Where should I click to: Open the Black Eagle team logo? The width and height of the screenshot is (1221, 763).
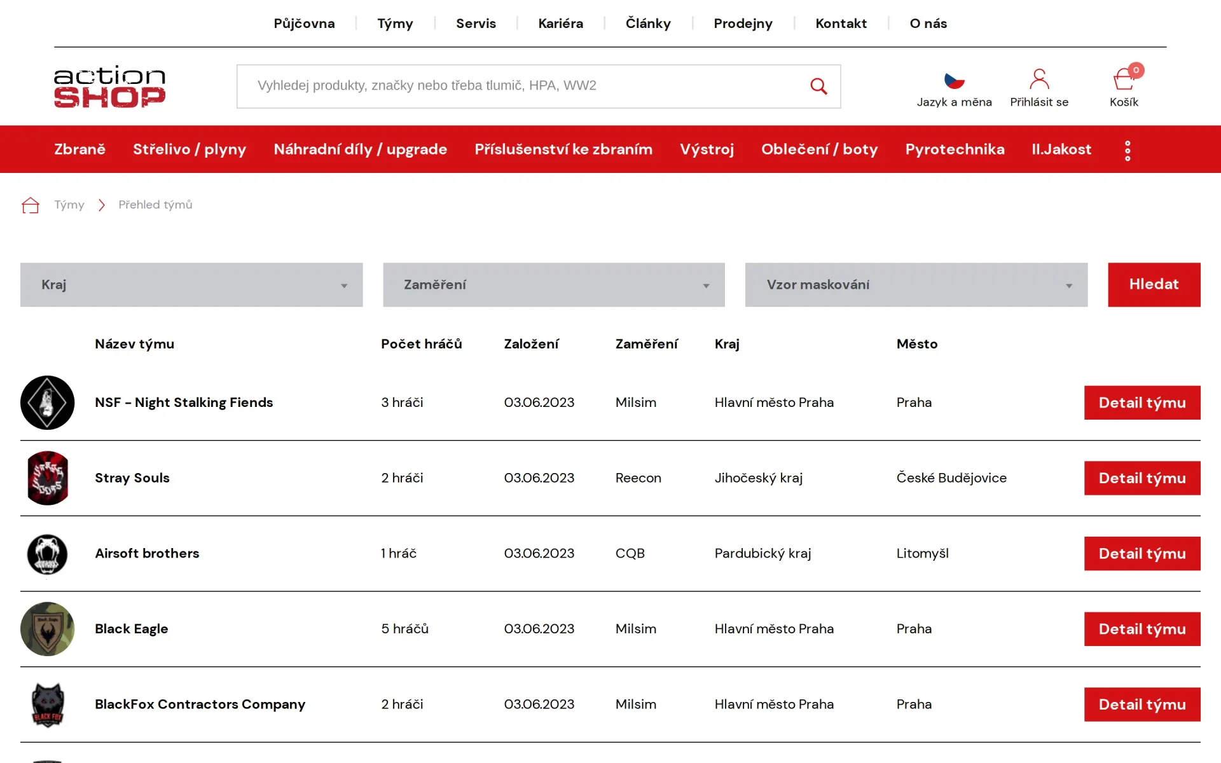tap(47, 629)
